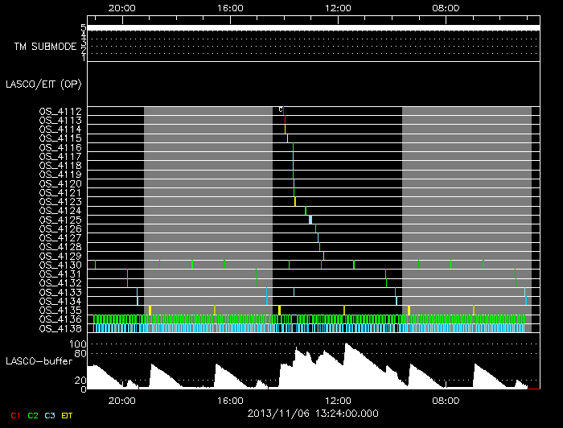Click the top axis 08:00 label
The image size is (563, 428).
(446, 8)
